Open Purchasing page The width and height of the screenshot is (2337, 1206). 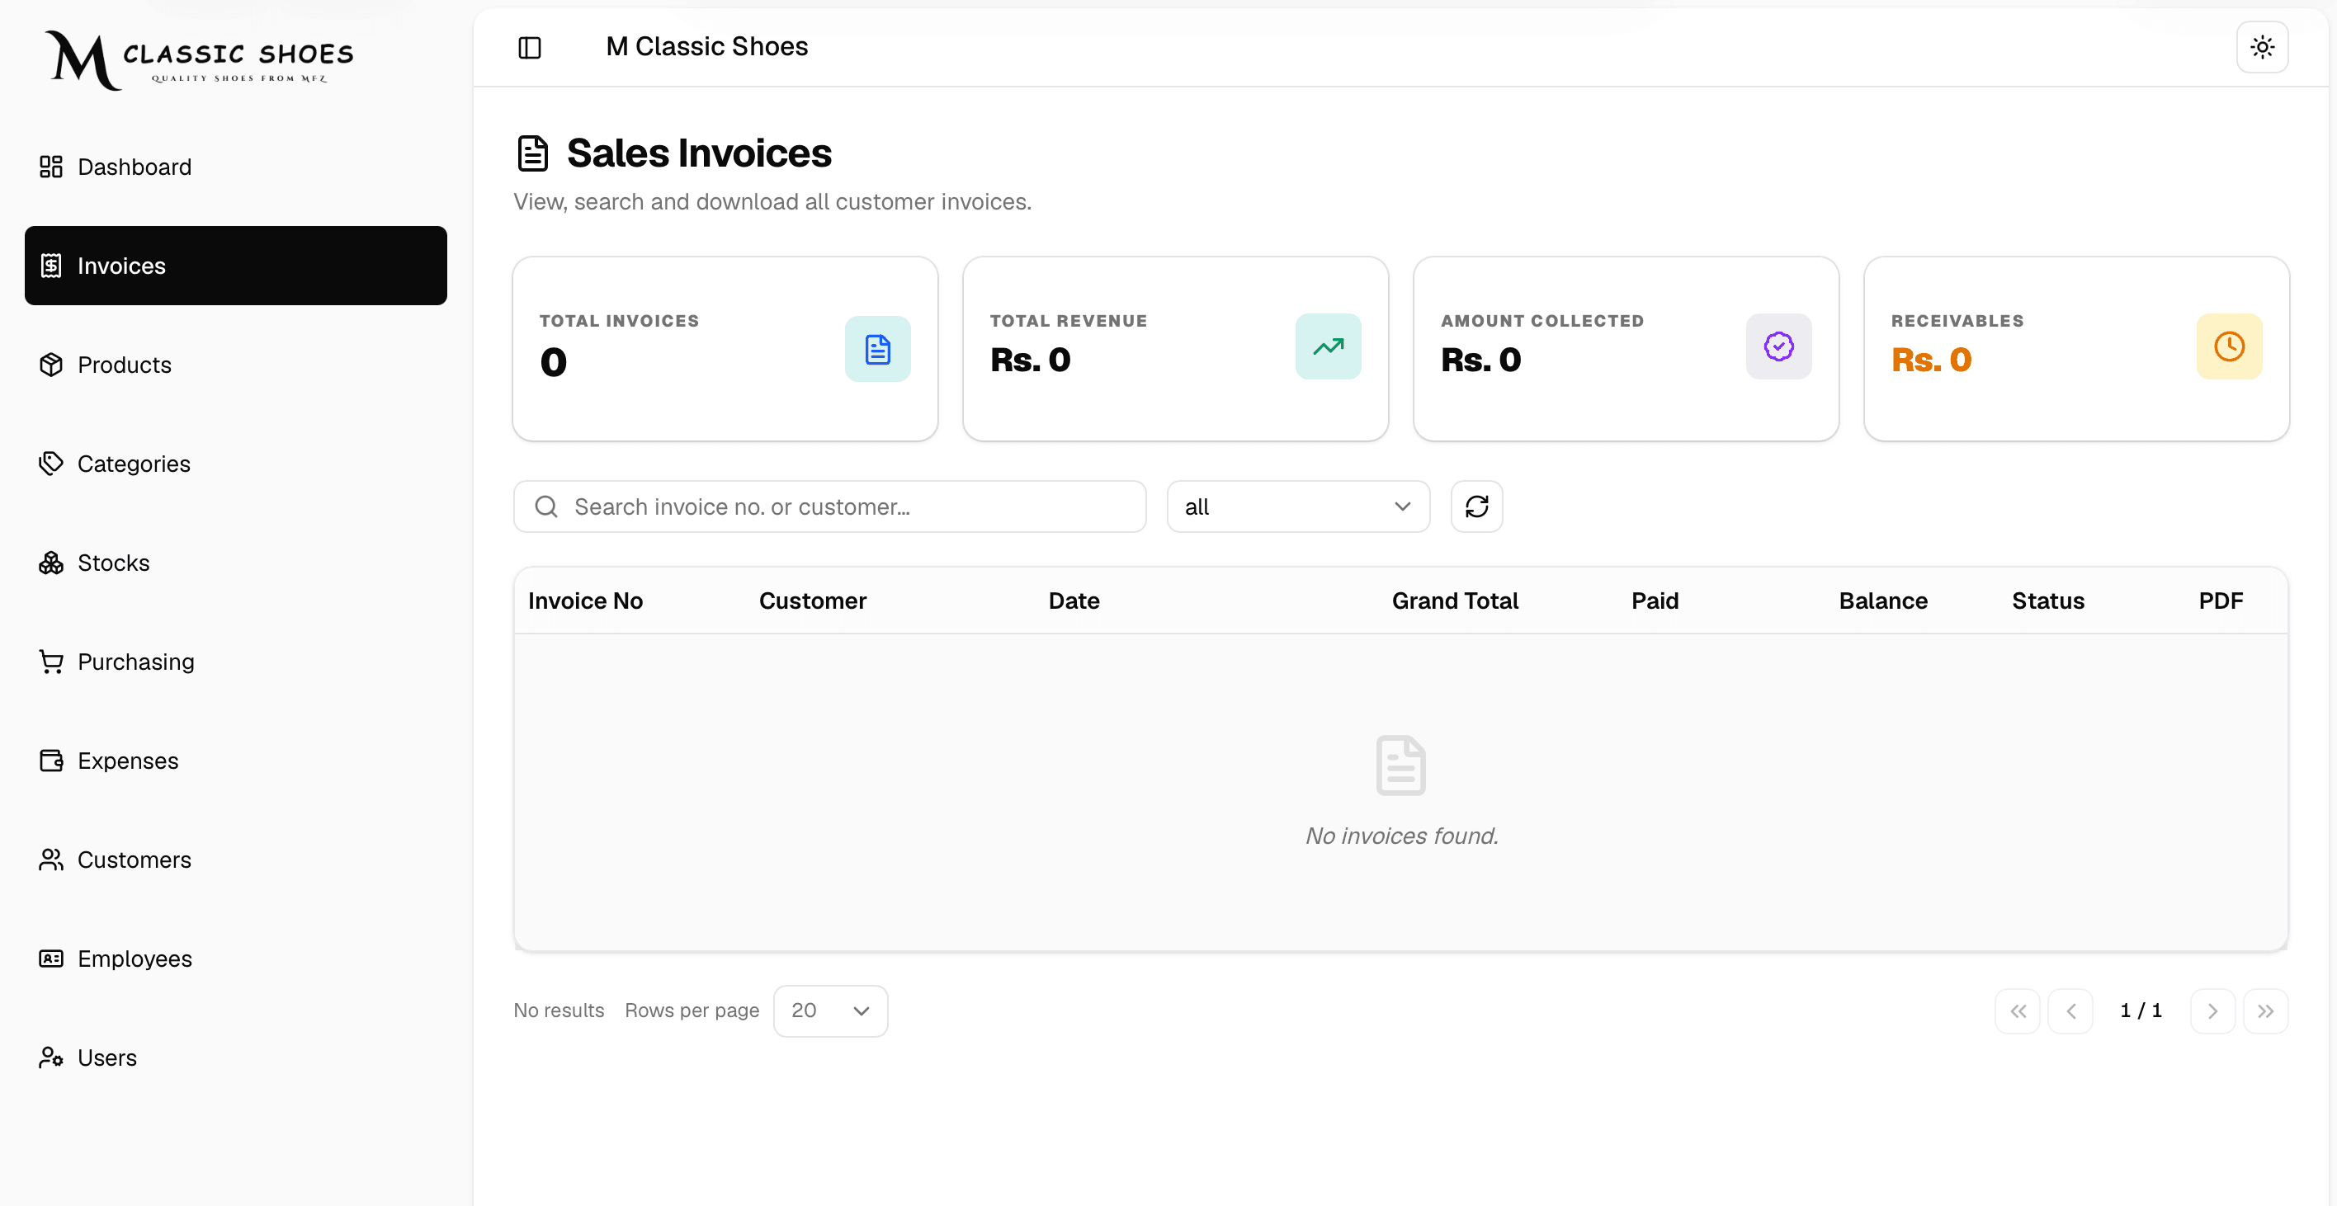coord(235,662)
